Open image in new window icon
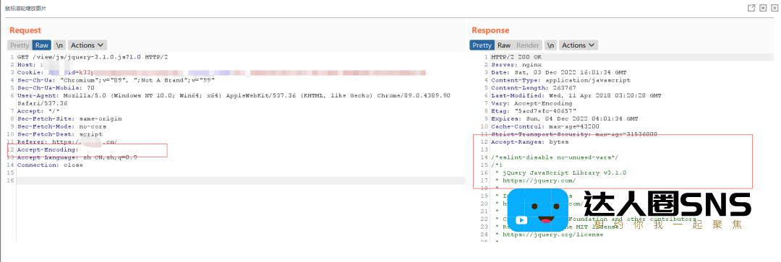 coord(751,8)
